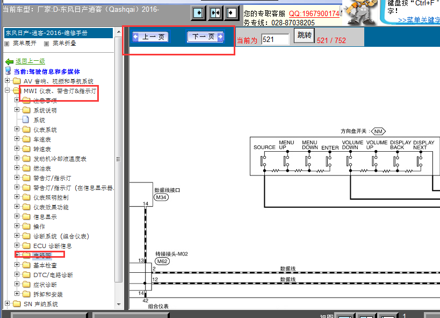Click the split-panels center layout icon
Screen dimensions: 440x318
215,13
